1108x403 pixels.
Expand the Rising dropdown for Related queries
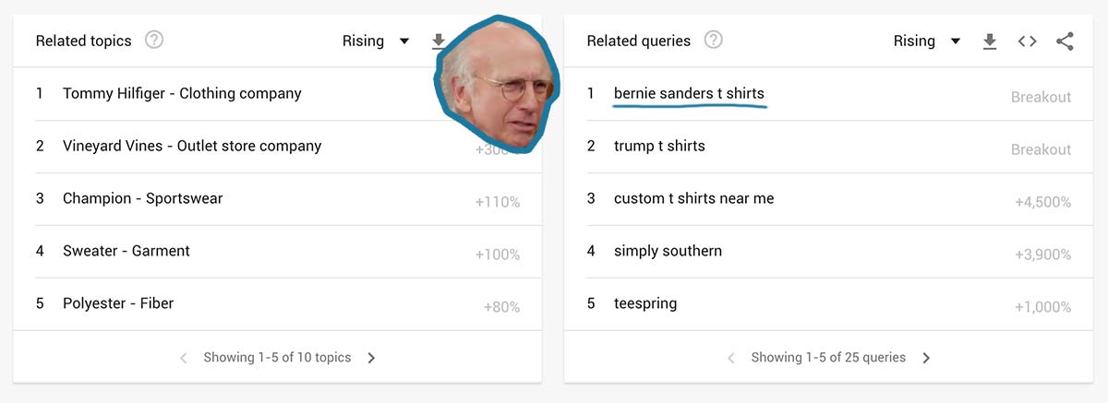point(927,41)
